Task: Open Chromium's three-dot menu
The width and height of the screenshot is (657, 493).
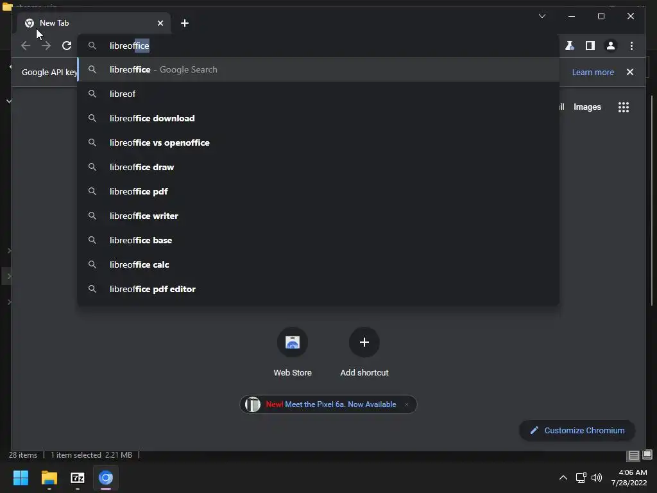Action: (631, 46)
